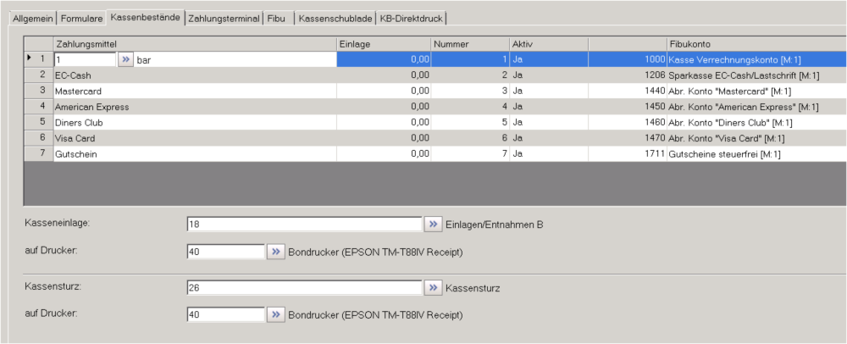Go to the Zahlungsterminal tab
Image resolution: width=847 pixels, height=344 pixels.
point(224,18)
